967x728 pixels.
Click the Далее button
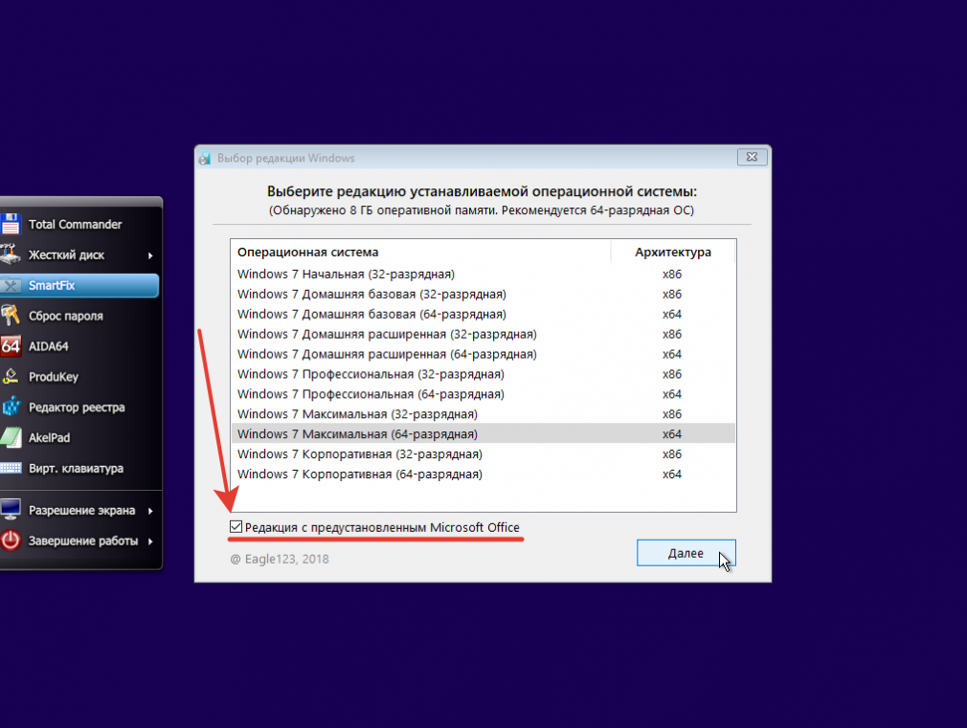(x=686, y=553)
